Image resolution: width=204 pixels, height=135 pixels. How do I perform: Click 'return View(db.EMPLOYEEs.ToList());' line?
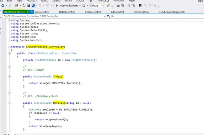[x=55, y=83]
